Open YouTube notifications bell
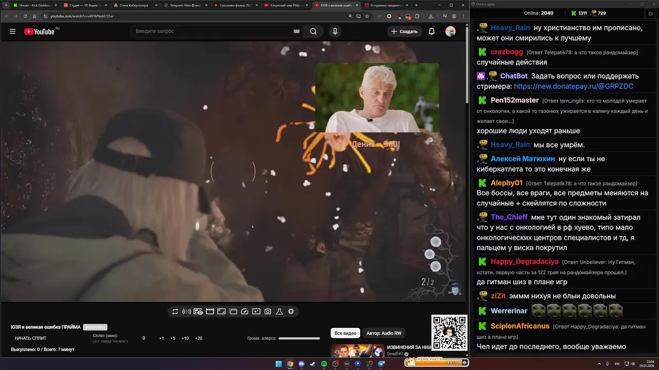This screenshot has height=370, width=659. pyautogui.click(x=431, y=31)
